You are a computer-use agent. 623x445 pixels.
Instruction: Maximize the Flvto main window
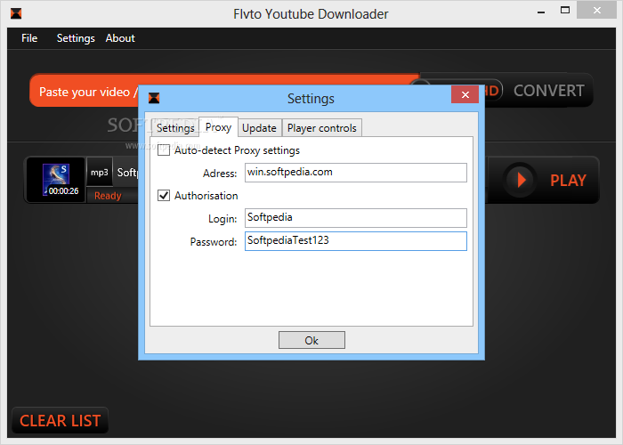[564, 11]
